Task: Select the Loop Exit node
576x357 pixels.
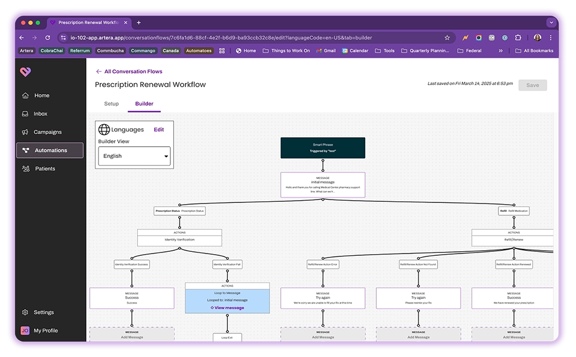Action: [227, 337]
